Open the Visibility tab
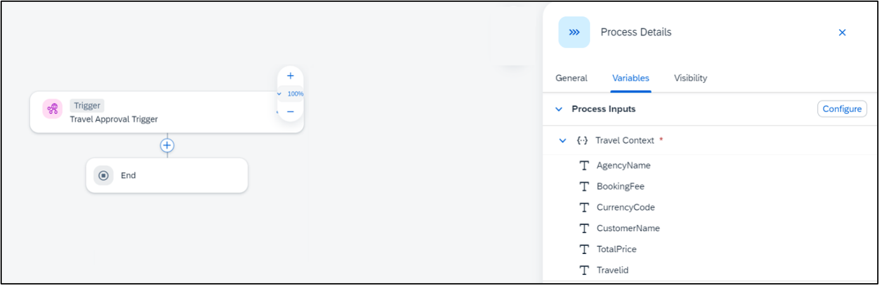 coord(691,78)
